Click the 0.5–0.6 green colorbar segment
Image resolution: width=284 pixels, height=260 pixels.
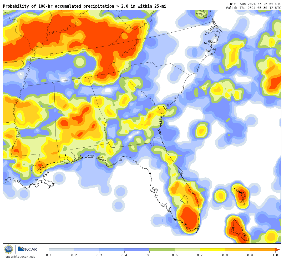162,250
